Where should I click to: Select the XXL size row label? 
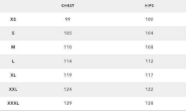[x=13, y=89]
